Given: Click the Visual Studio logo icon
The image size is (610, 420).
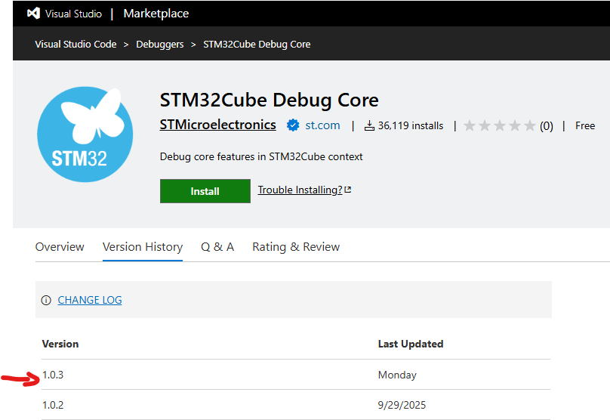Looking at the screenshot, I should (33, 14).
